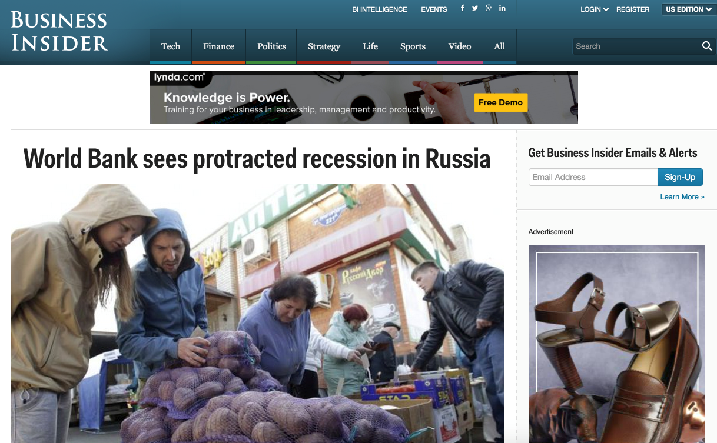Go to the Sports section
Screen dimensions: 717x443
[413, 46]
